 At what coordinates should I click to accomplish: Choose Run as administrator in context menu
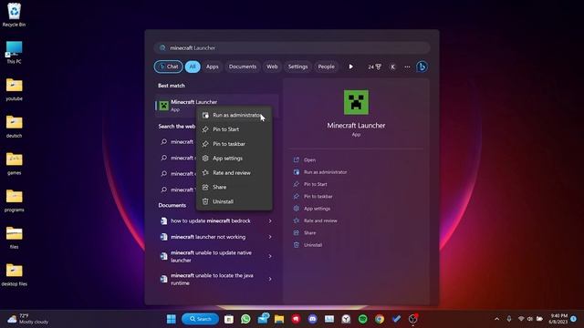[234, 116]
